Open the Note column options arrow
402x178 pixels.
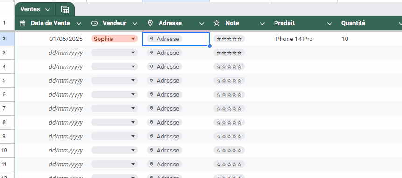pyautogui.click(x=262, y=24)
